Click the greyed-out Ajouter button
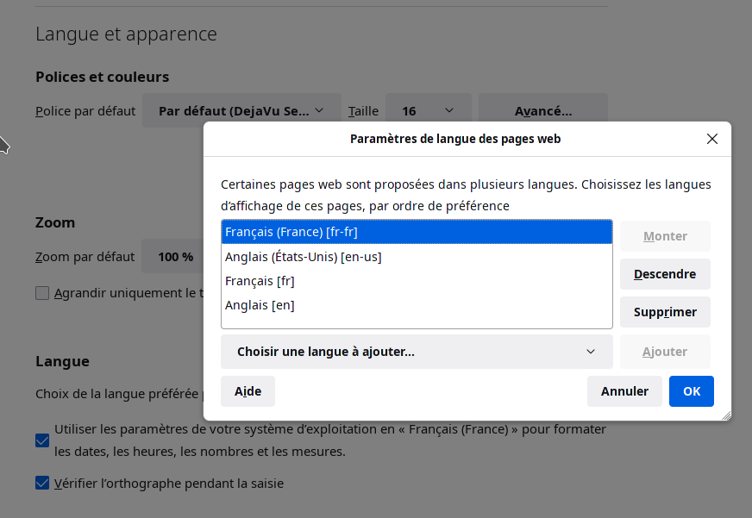This screenshot has width=752, height=518. [x=664, y=352]
